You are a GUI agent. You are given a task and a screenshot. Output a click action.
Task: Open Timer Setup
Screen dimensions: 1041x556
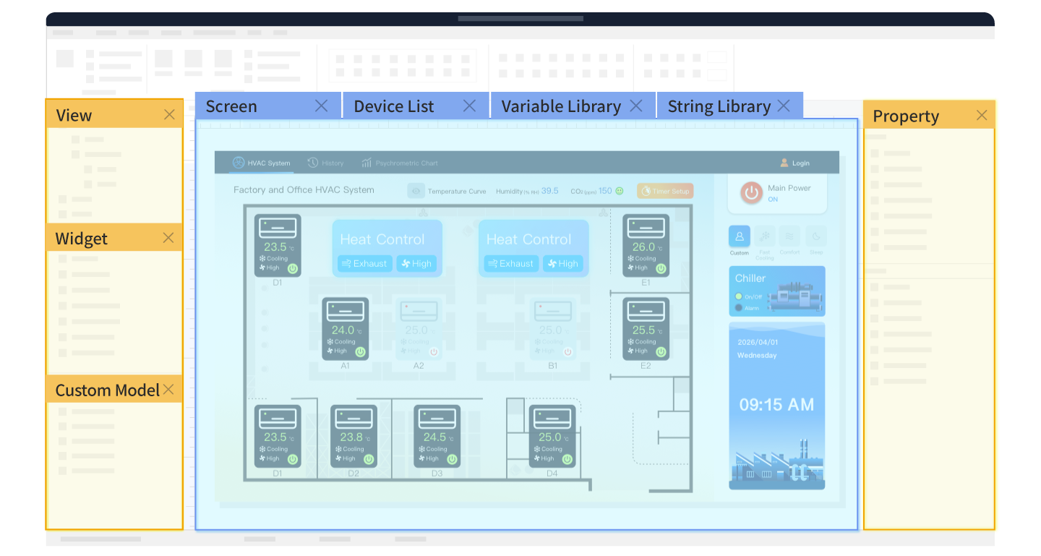[x=665, y=191]
